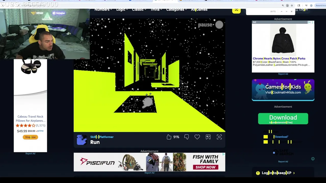The height and width of the screenshot is (183, 326).
Task: Click the add-to-my-games controller icon
Action: (208, 137)
